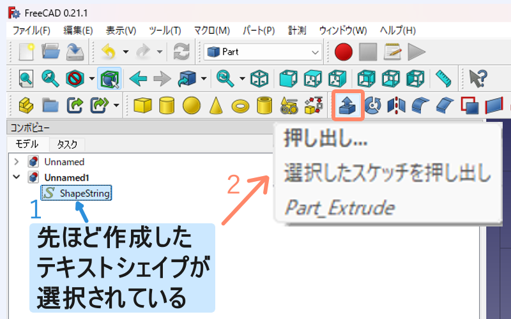
Task: Select the ShapeString tree item
Action: [76, 193]
